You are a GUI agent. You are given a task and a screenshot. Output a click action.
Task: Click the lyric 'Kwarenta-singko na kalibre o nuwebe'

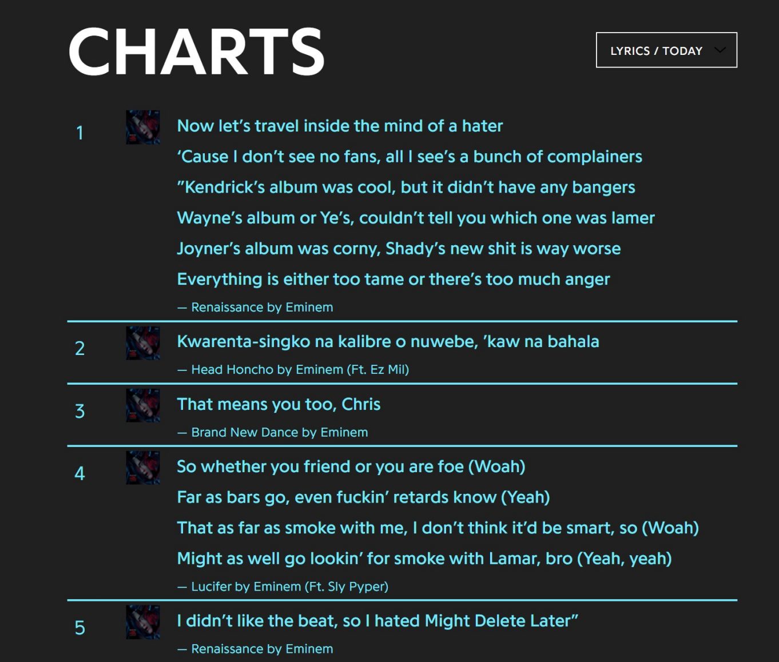(x=388, y=341)
